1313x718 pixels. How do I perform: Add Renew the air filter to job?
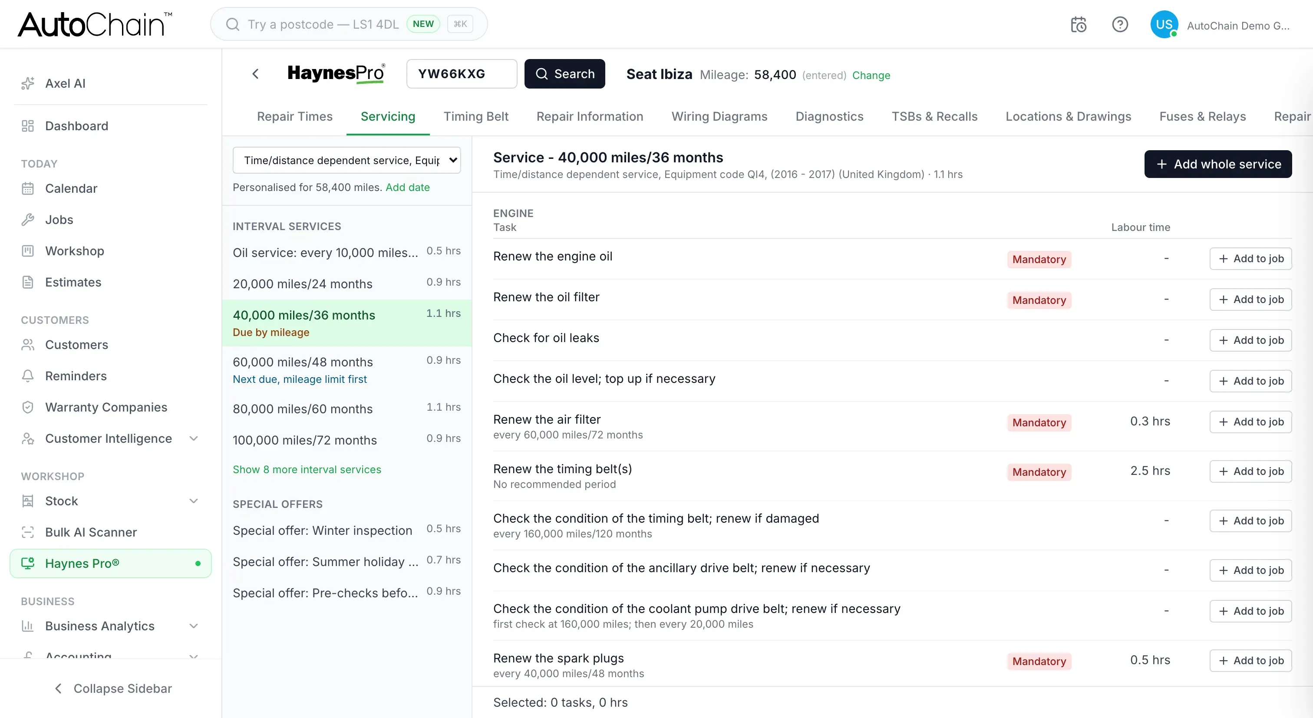(1250, 422)
